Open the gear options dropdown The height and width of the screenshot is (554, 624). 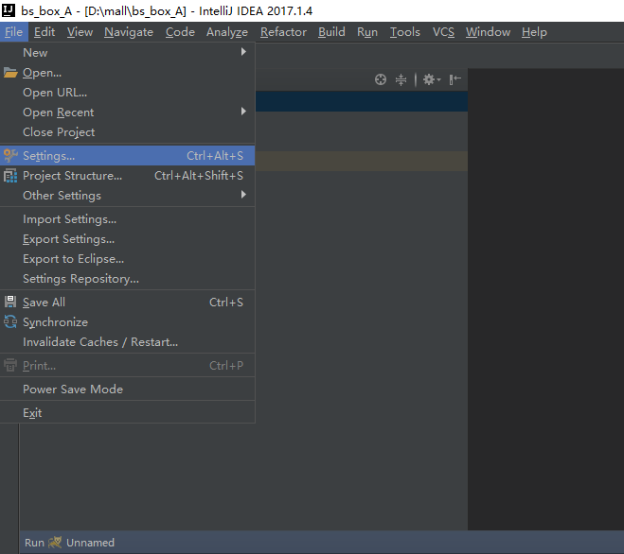click(x=432, y=79)
